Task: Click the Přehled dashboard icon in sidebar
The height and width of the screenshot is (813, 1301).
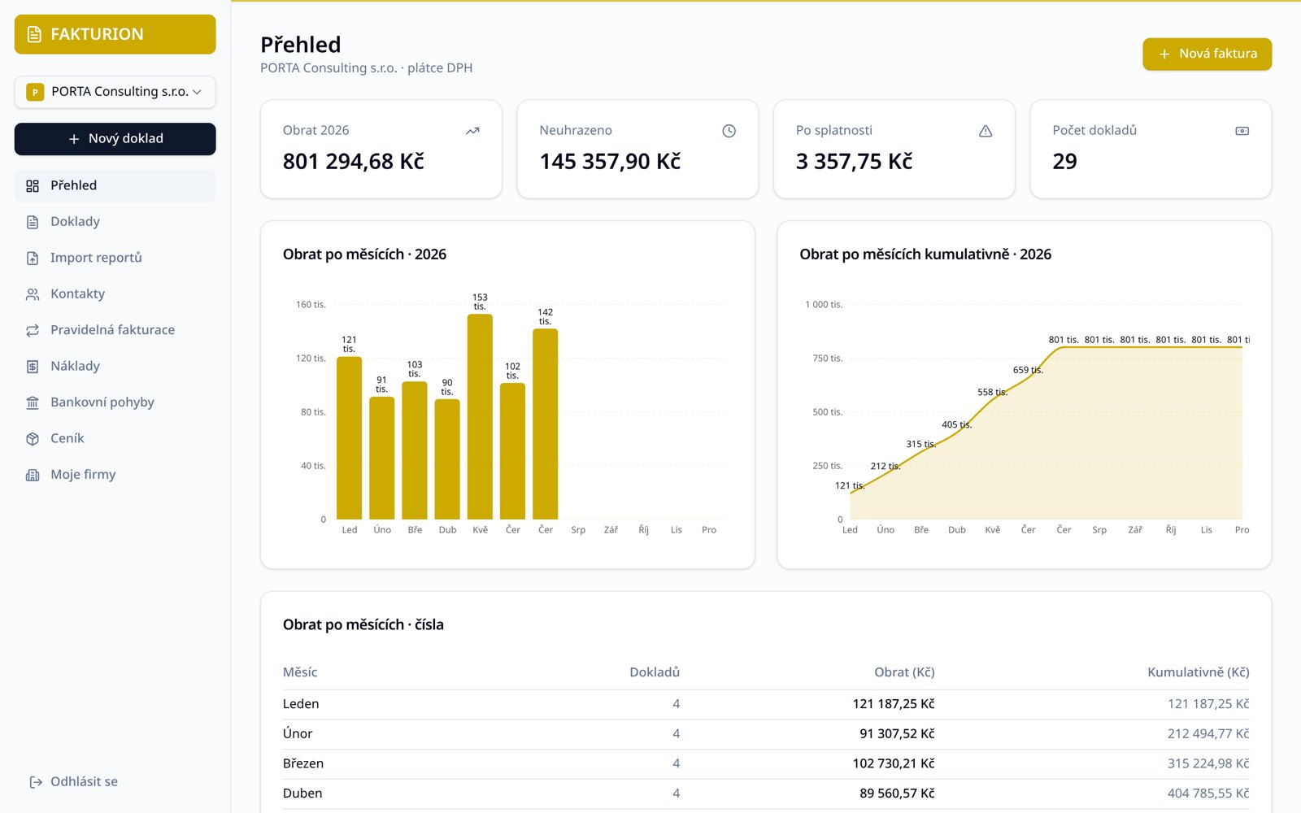Action: 33,186
